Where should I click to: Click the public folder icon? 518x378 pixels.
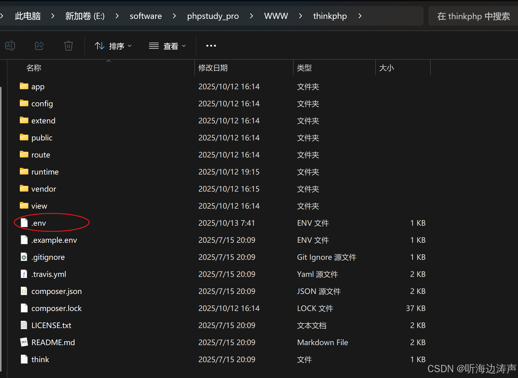tap(24, 137)
